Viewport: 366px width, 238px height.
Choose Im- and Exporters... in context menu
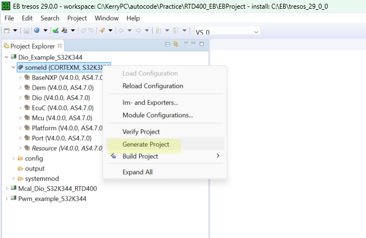(x=165, y=103)
